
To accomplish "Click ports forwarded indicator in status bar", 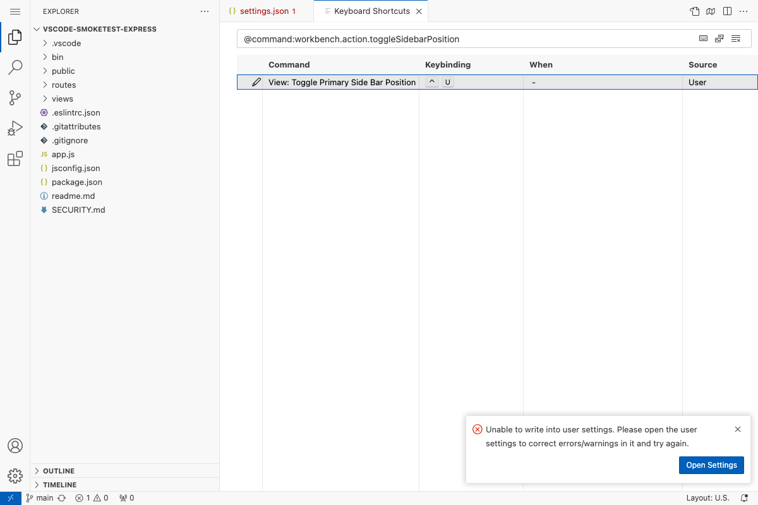I will tap(126, 498).
